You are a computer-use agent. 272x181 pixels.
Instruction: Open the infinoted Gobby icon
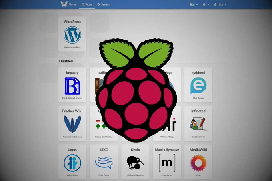coord(198,124)
